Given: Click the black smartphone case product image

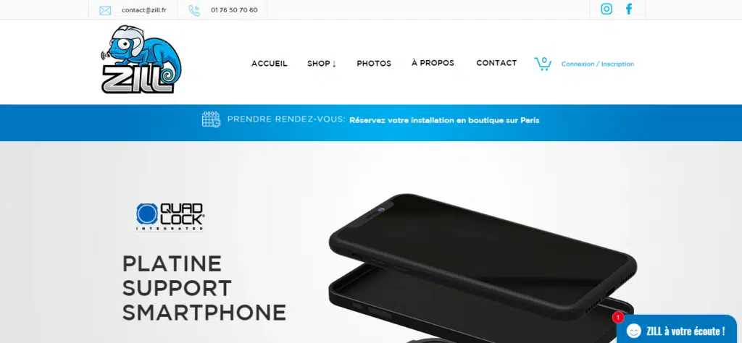Looking at the screenshot, I should [483, 265].
